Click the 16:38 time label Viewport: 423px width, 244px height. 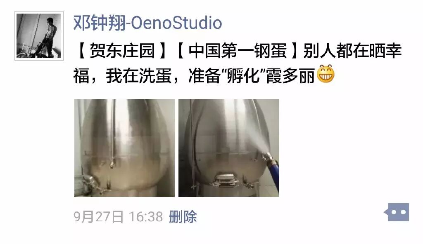click(x=146, y=216)
